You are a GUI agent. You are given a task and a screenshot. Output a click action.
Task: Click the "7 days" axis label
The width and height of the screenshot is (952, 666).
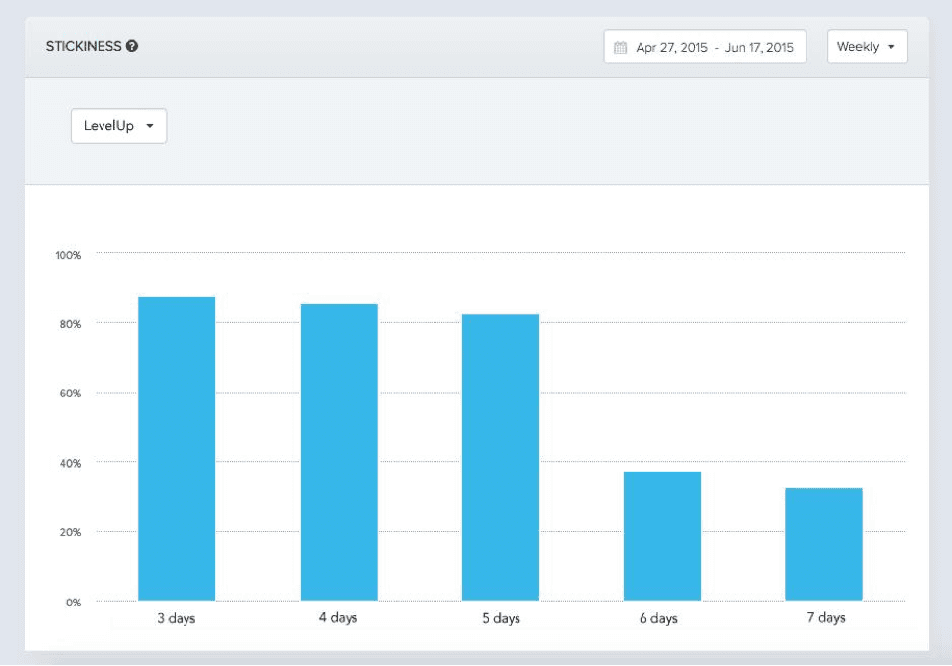coord(824,618)
